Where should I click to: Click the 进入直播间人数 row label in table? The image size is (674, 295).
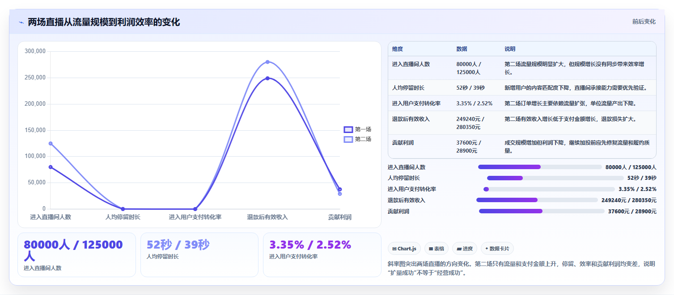(411, 64)
